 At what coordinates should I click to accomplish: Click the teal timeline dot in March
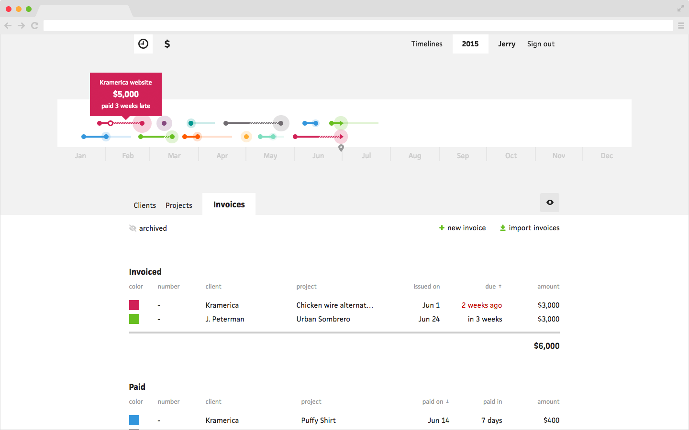pos(191,123)
